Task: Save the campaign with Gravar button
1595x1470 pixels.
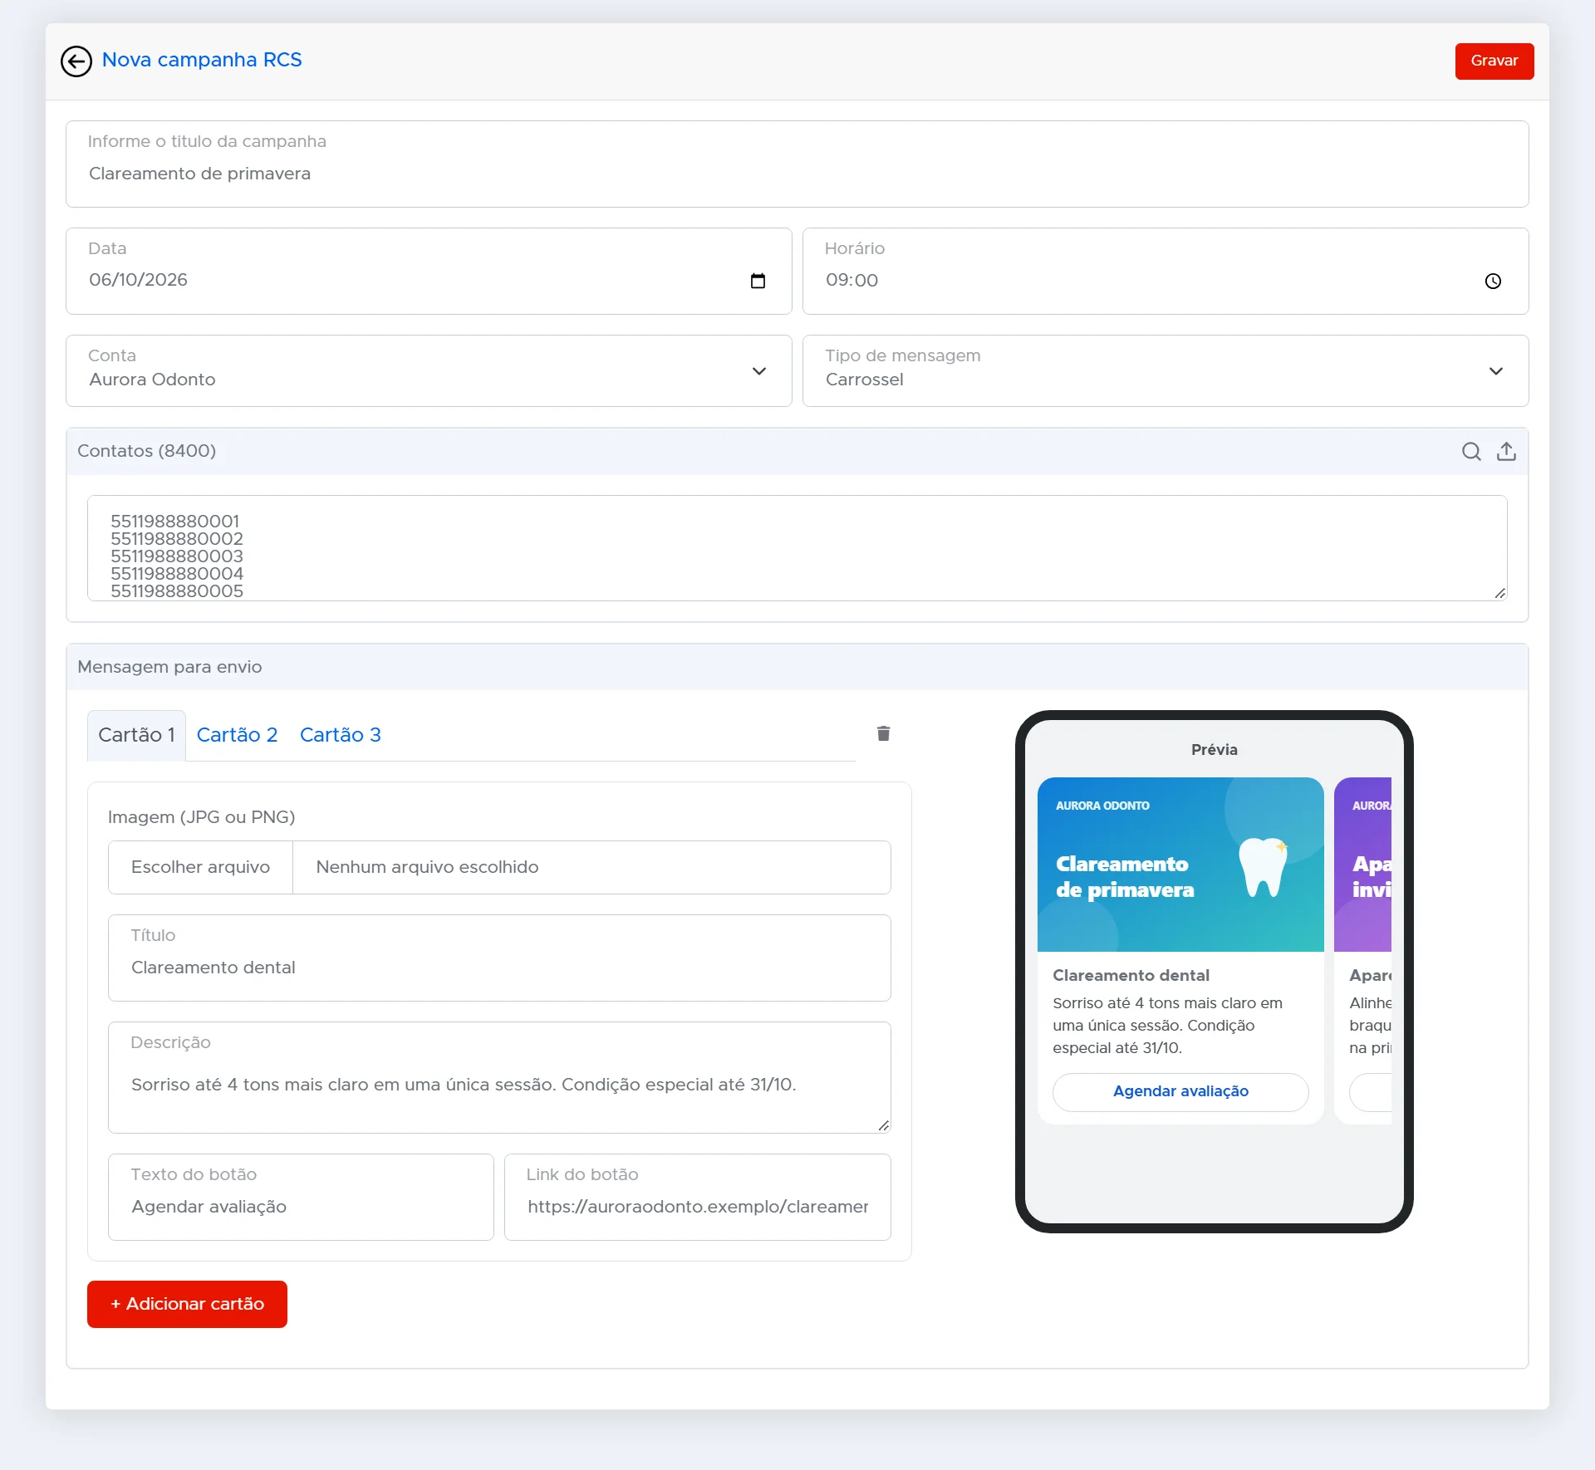Action: (1494, 61)
